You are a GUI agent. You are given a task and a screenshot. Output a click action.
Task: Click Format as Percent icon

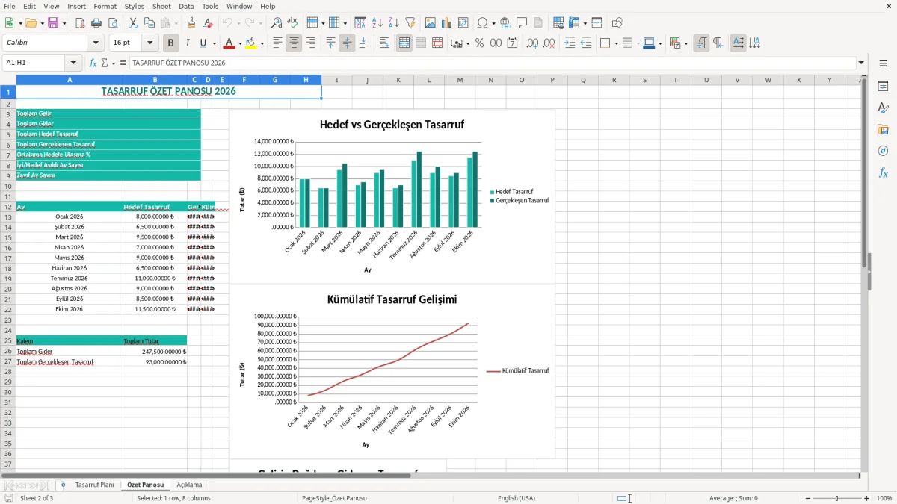coord(479,43)
